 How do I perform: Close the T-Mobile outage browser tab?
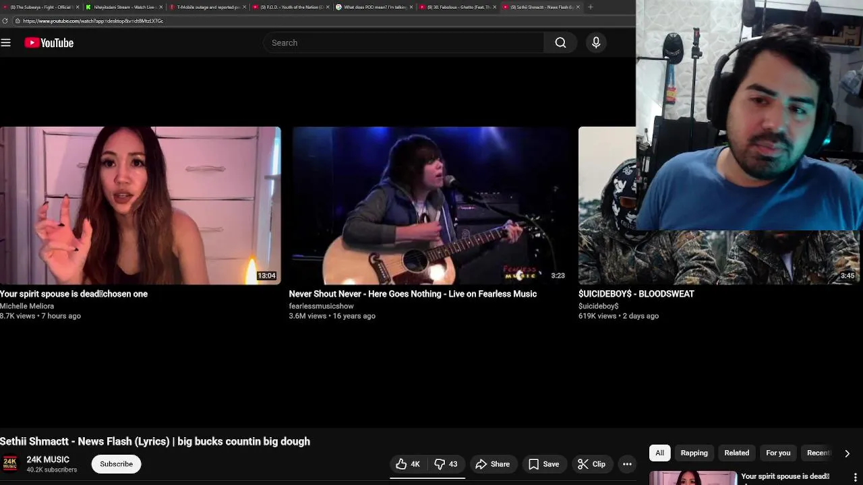pyautogui.click(x=244, y=7)
